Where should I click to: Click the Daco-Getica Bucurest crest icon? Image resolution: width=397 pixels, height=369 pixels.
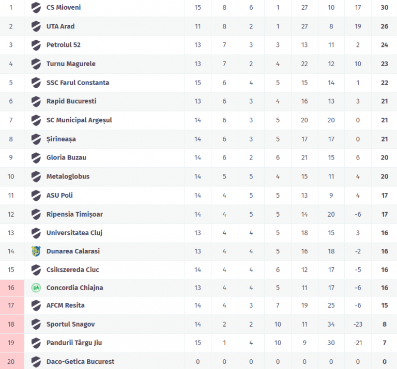pyautogui.click(x=36, y=361)
